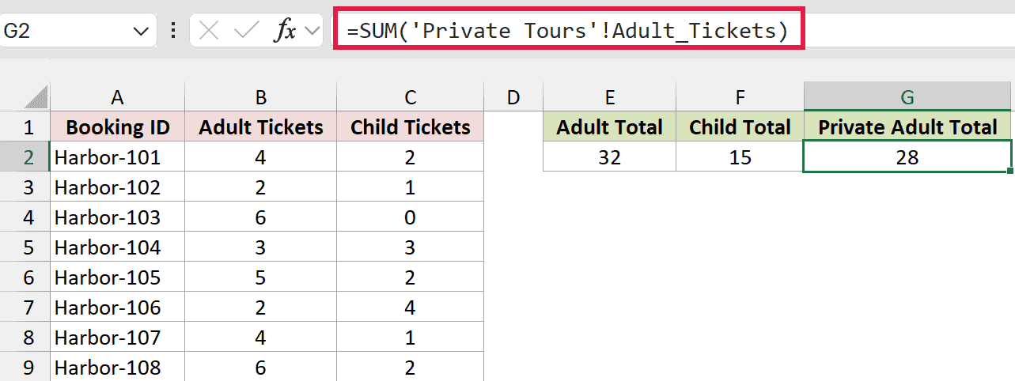
Task: Click Adult Tickets cell for Harbor-105
Action: (261, 277)
